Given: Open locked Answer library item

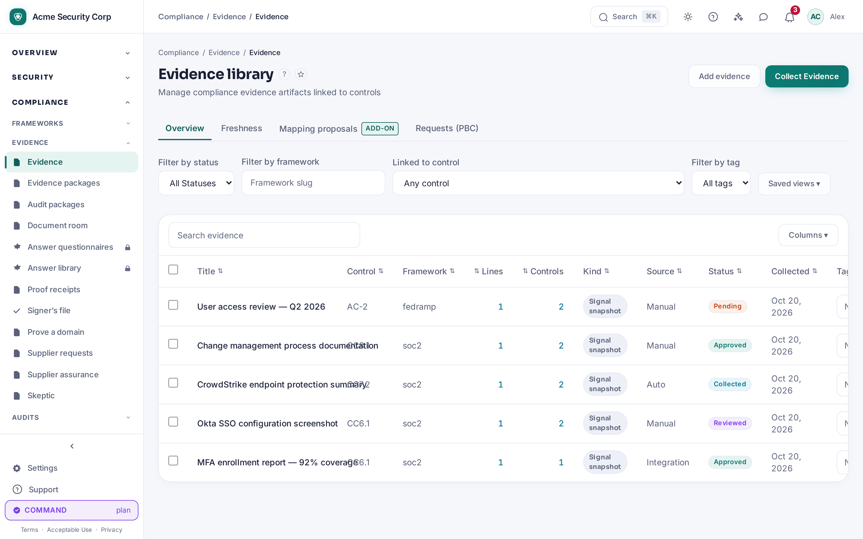Looking at the screenshot, I should [x=71, y=268].
